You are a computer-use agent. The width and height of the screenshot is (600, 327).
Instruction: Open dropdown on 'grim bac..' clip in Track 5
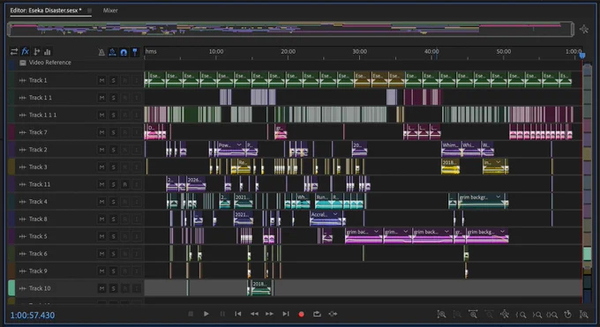click(376, 232)
